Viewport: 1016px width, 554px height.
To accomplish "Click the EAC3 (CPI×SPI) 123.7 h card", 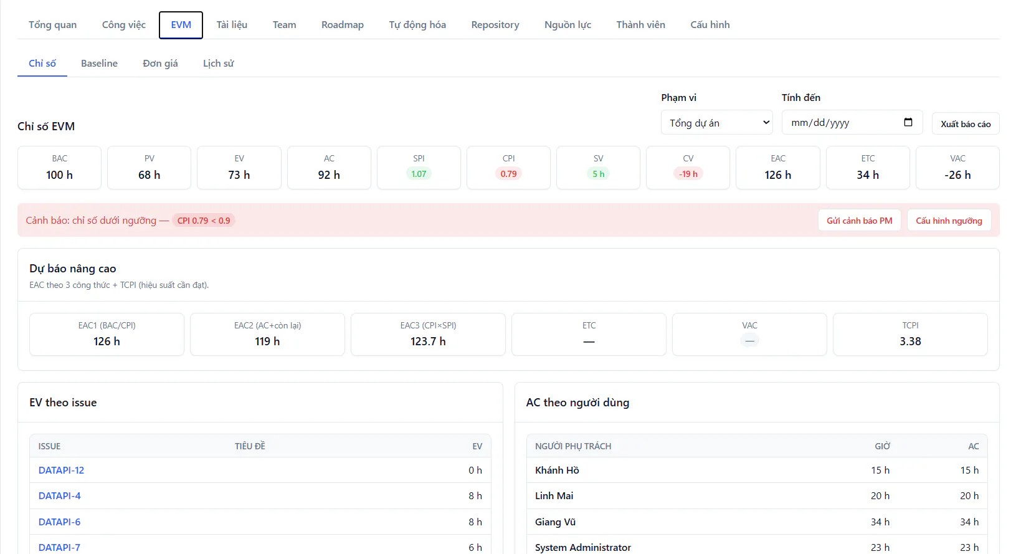I will click(x=428, y=335).
